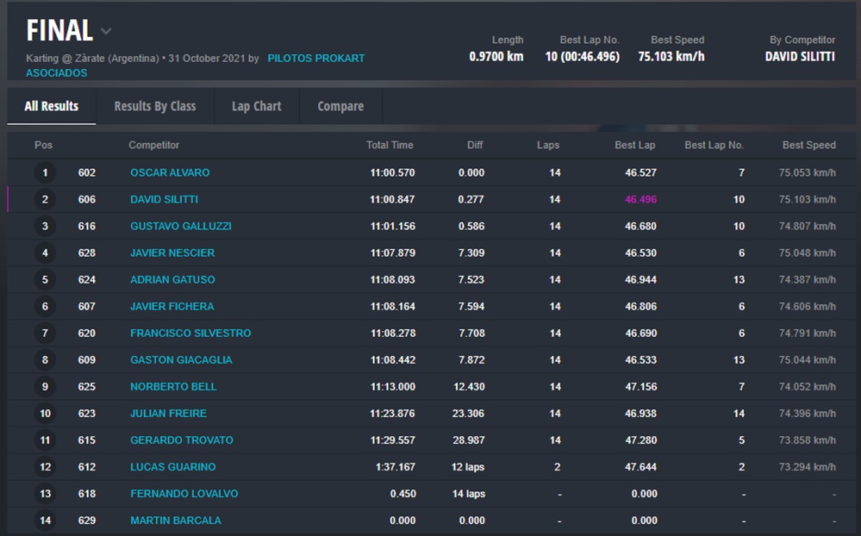Expand the FINAL session dropdown chevron
This screenshot has height=536, width=861.
coord(106,32)
